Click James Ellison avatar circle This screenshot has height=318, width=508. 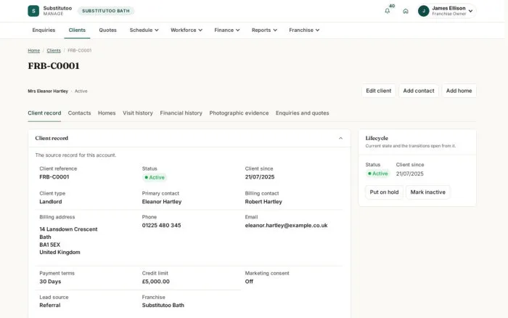pos(423,11)
